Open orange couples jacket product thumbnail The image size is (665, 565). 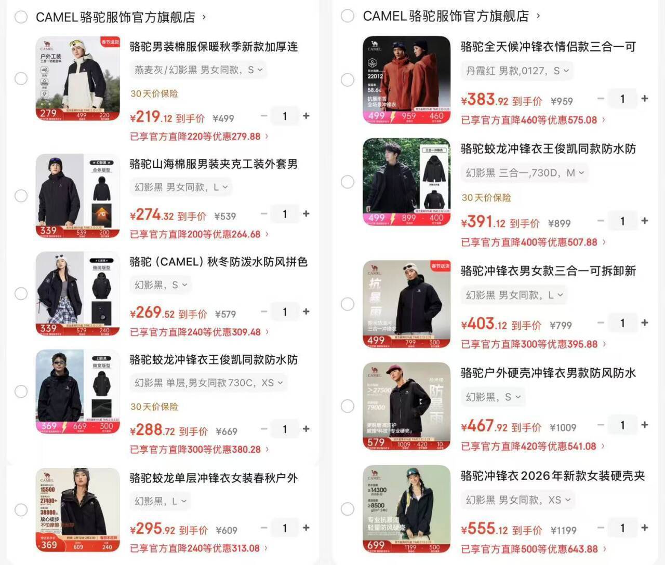pos(406,79)
